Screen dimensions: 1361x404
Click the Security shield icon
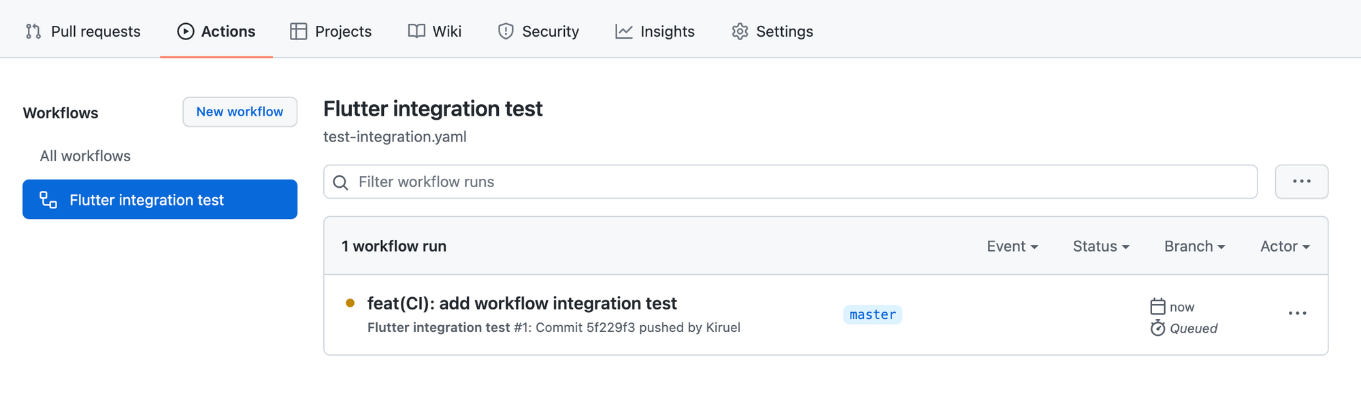(506, 31)
